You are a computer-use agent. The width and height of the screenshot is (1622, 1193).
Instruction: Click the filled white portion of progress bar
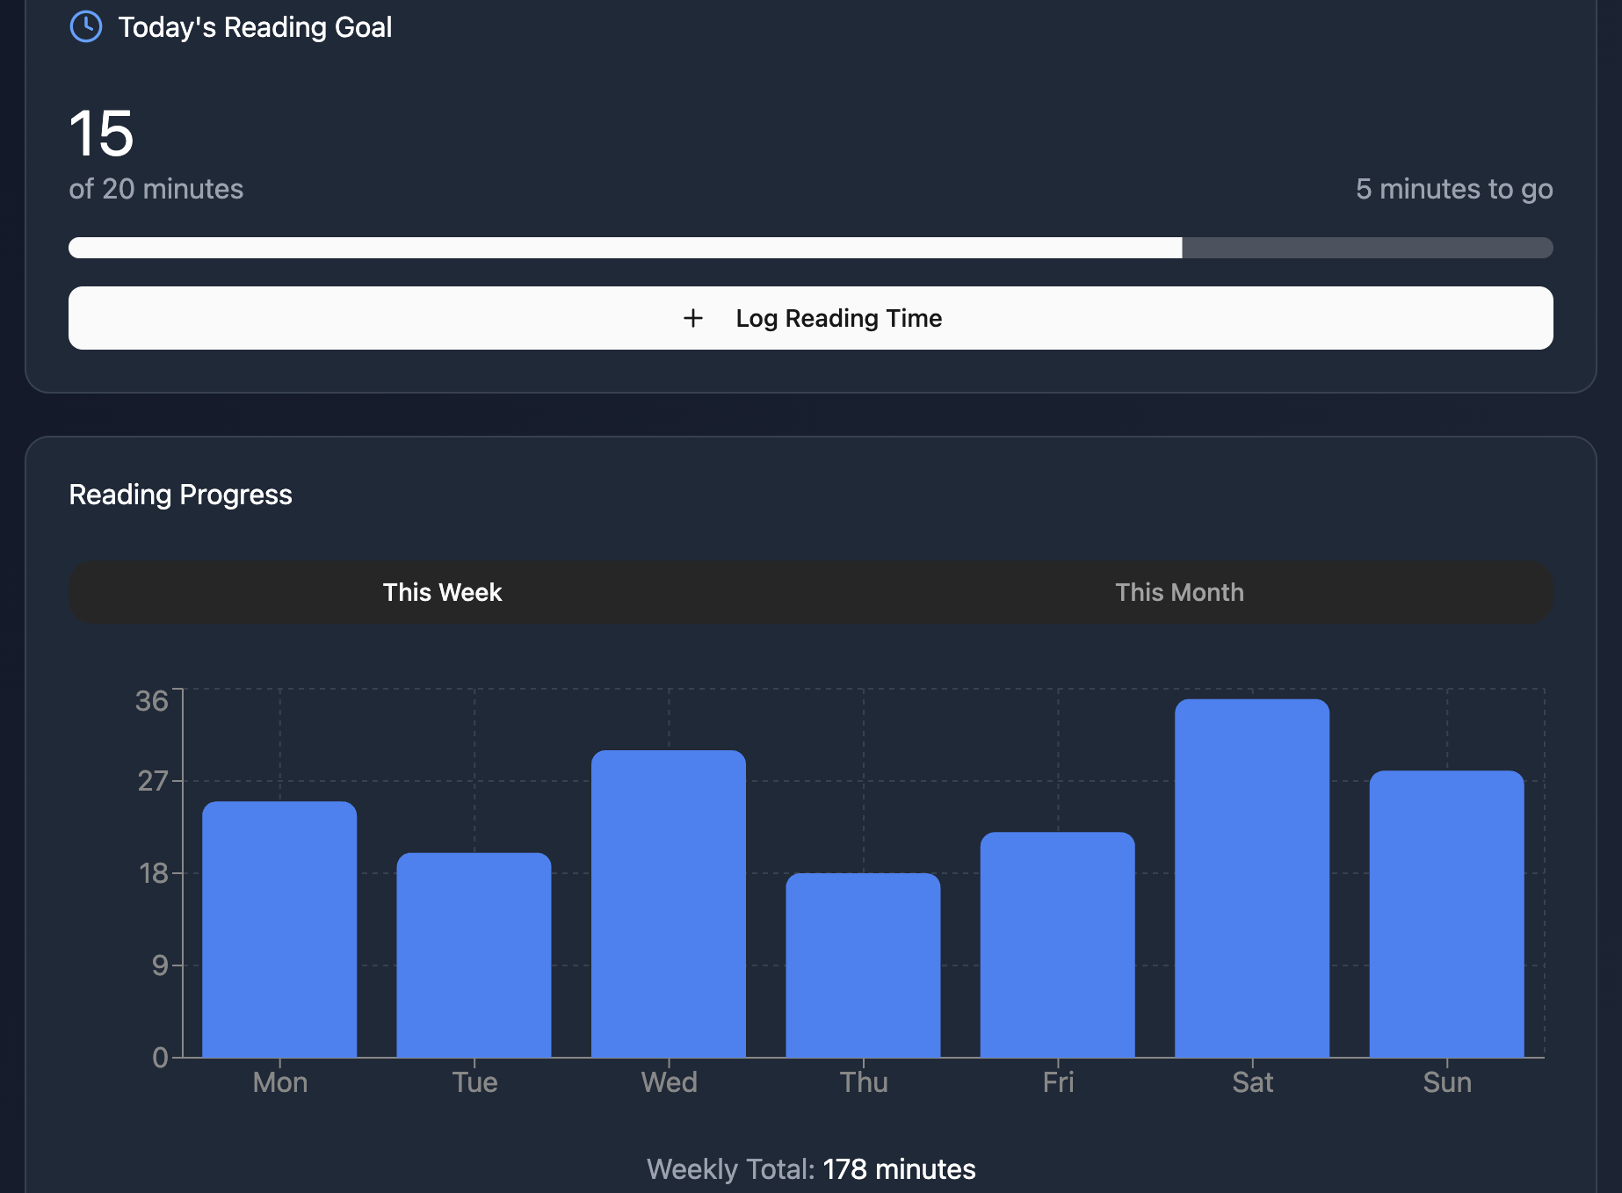pyautogui.click(x=624, y=248)
